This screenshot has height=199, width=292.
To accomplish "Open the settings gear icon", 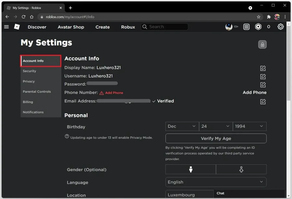I will point(281,27).
